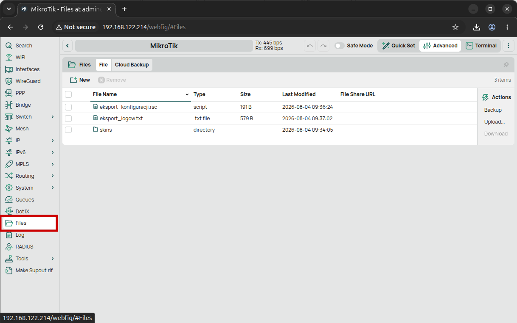517x323 pixels.
Task: Click the redo arrow button
Action: (323, 46)
